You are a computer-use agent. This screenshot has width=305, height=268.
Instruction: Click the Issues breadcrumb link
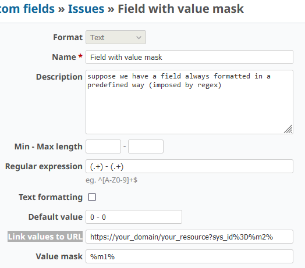[86, 9]
